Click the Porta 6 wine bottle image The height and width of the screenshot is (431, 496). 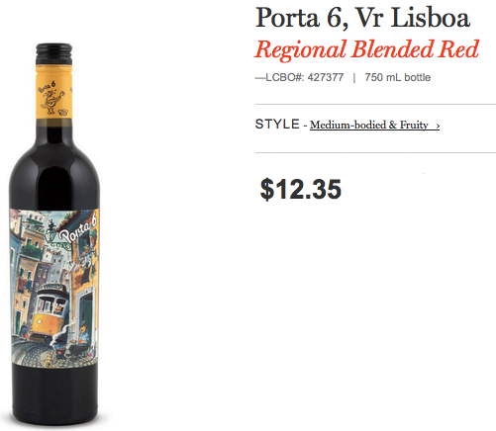pos(54,234)
